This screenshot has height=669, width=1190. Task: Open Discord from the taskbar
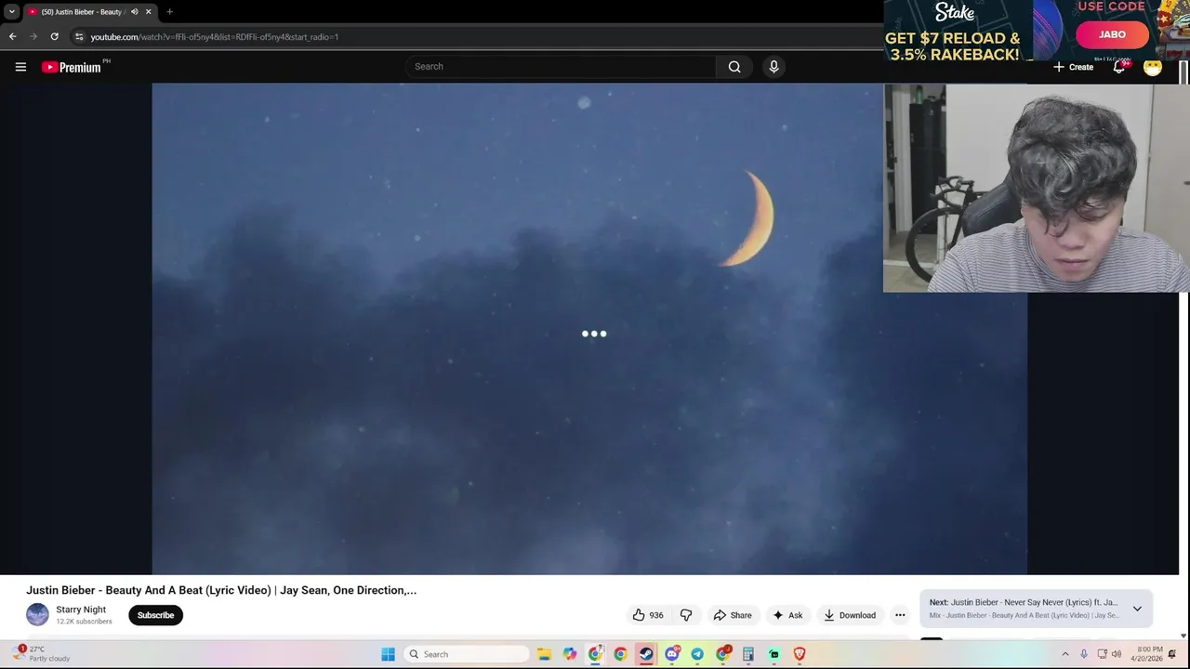671,654
